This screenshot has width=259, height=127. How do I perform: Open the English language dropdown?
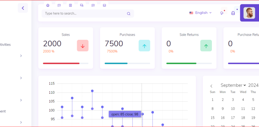200,13
